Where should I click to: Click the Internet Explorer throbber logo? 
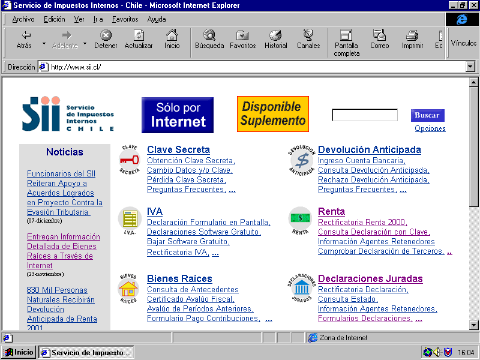point(461,19)
